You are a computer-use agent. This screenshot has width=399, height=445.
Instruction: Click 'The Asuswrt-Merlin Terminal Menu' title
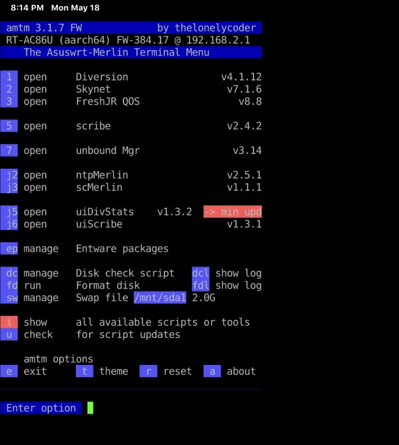click(116, 53)
